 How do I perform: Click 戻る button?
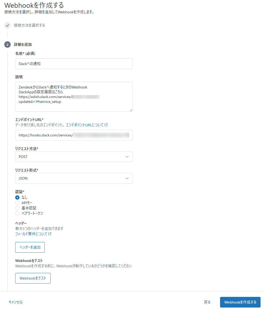pos(207,302)
